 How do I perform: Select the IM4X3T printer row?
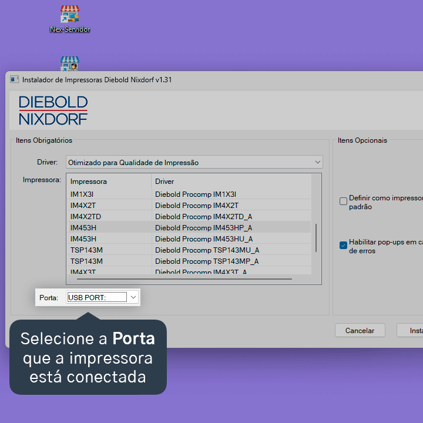189,271
